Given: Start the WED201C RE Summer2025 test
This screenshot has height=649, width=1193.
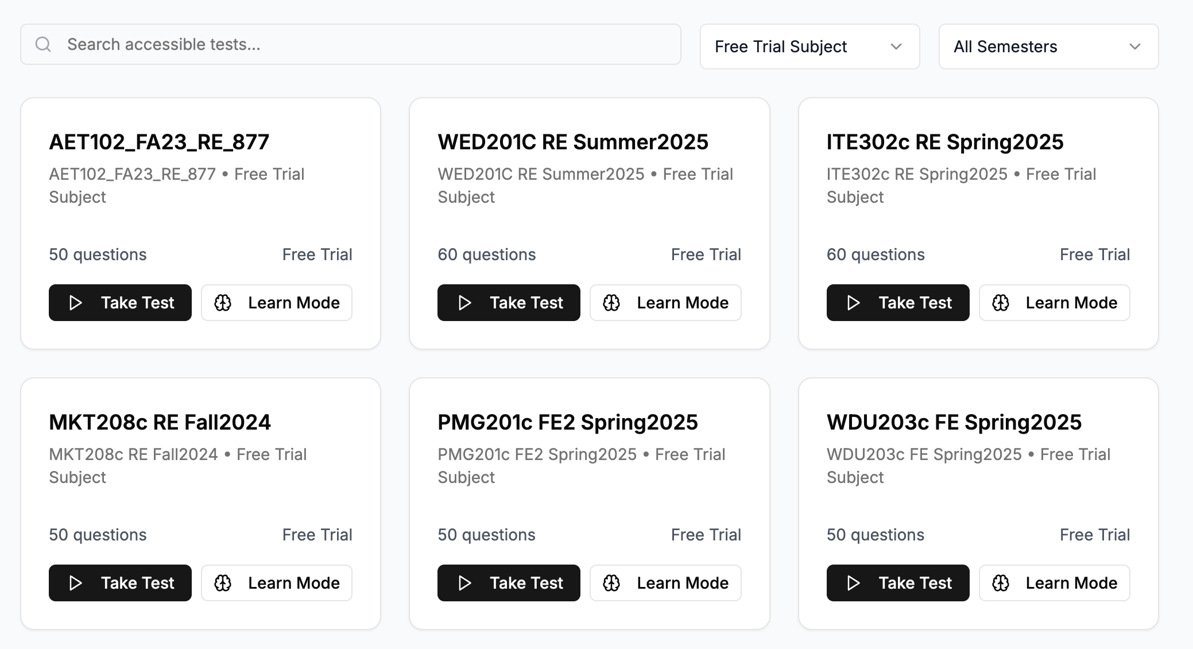Looking at the screenshot, I should pos(509,303).
